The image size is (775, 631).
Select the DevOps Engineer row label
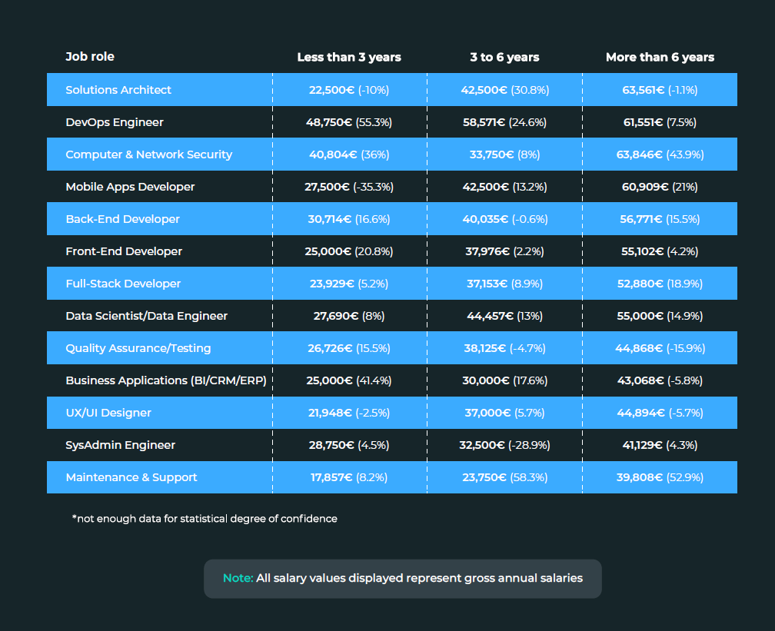click(114, 122)
